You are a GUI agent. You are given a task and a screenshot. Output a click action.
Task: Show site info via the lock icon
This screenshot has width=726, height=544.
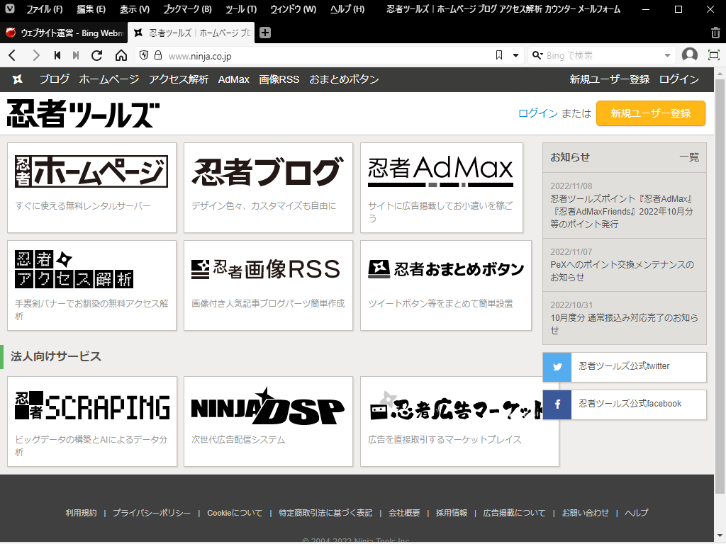click(158, 55)
